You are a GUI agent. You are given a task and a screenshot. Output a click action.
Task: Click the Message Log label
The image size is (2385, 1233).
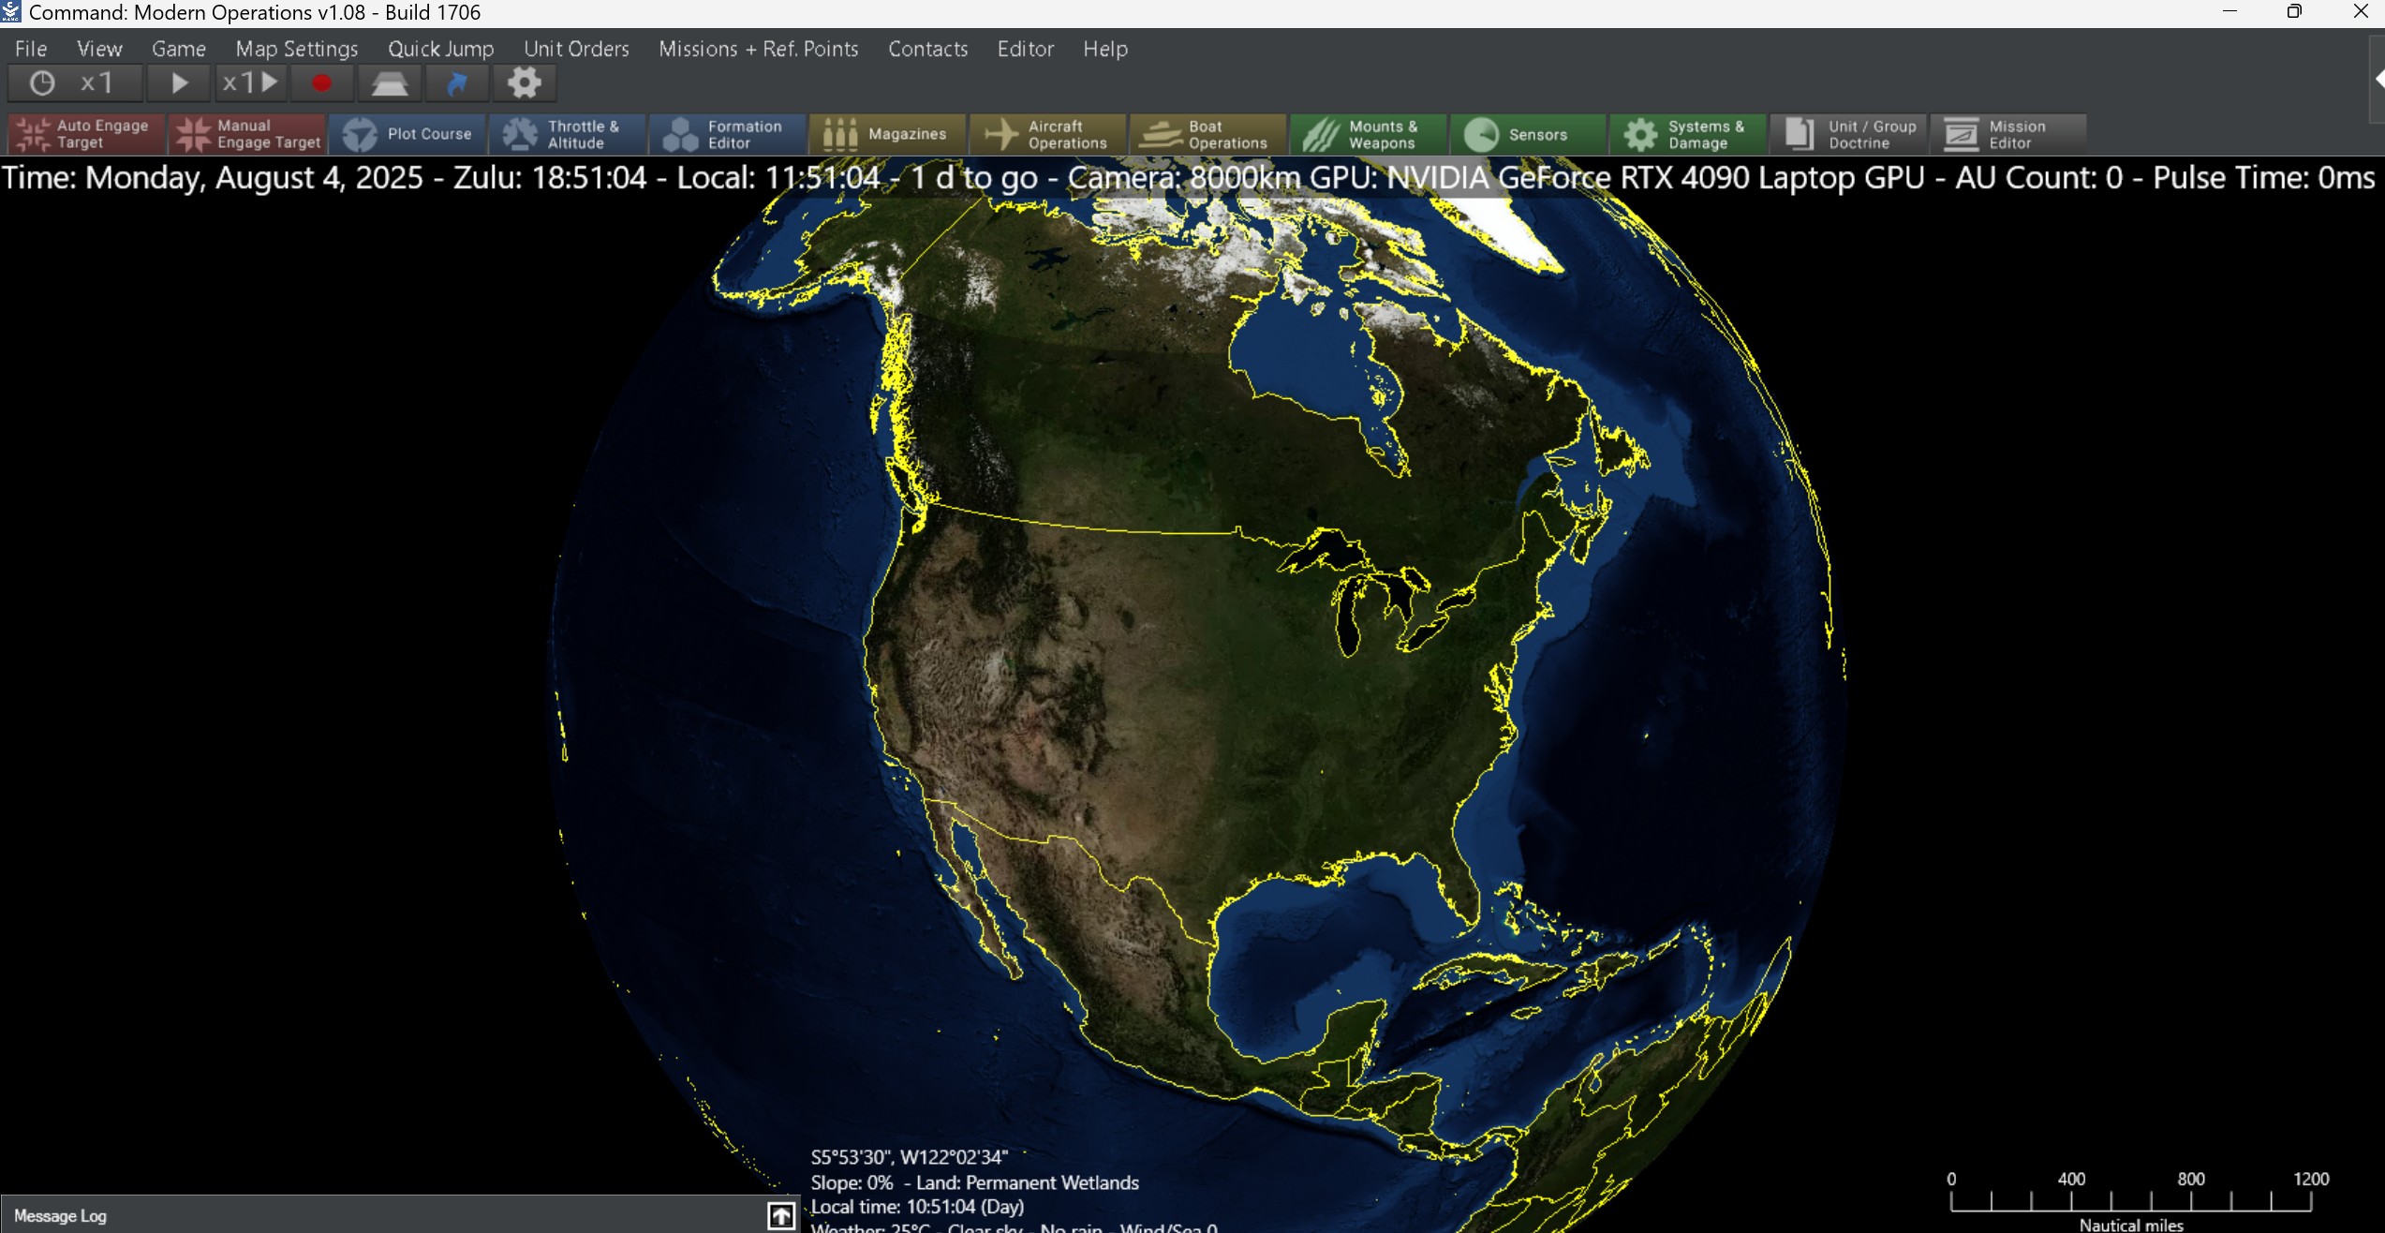coord(60,1215)
